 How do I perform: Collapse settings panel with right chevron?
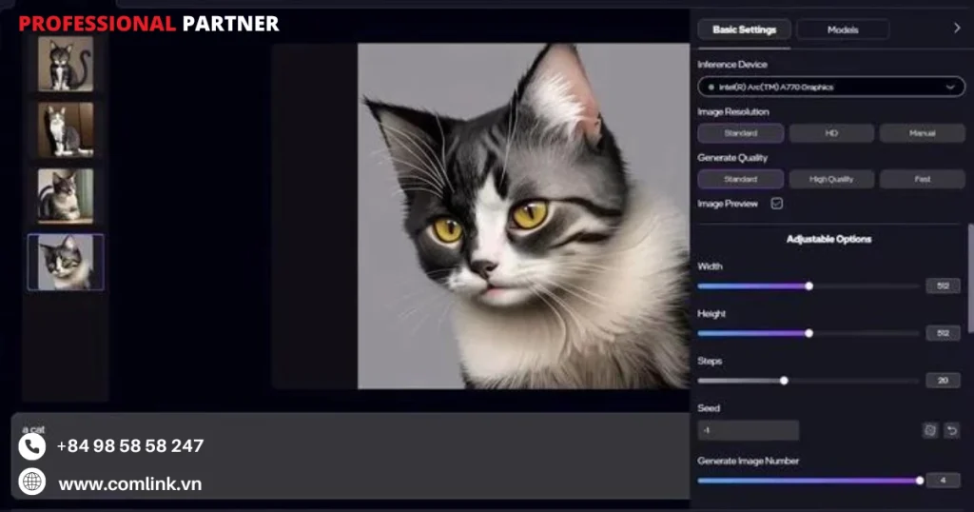tap(957, 29)
